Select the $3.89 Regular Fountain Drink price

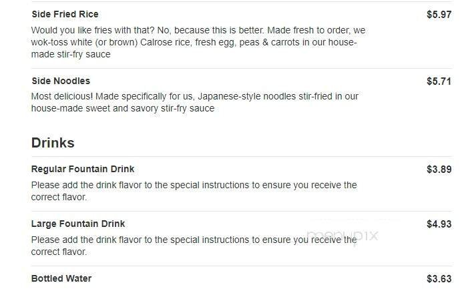(x=439, y=170)
